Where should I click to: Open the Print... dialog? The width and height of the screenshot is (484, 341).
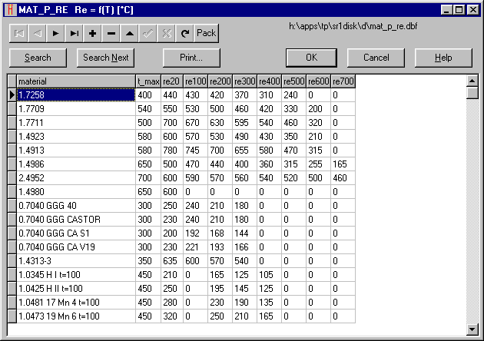coord(191,58)
